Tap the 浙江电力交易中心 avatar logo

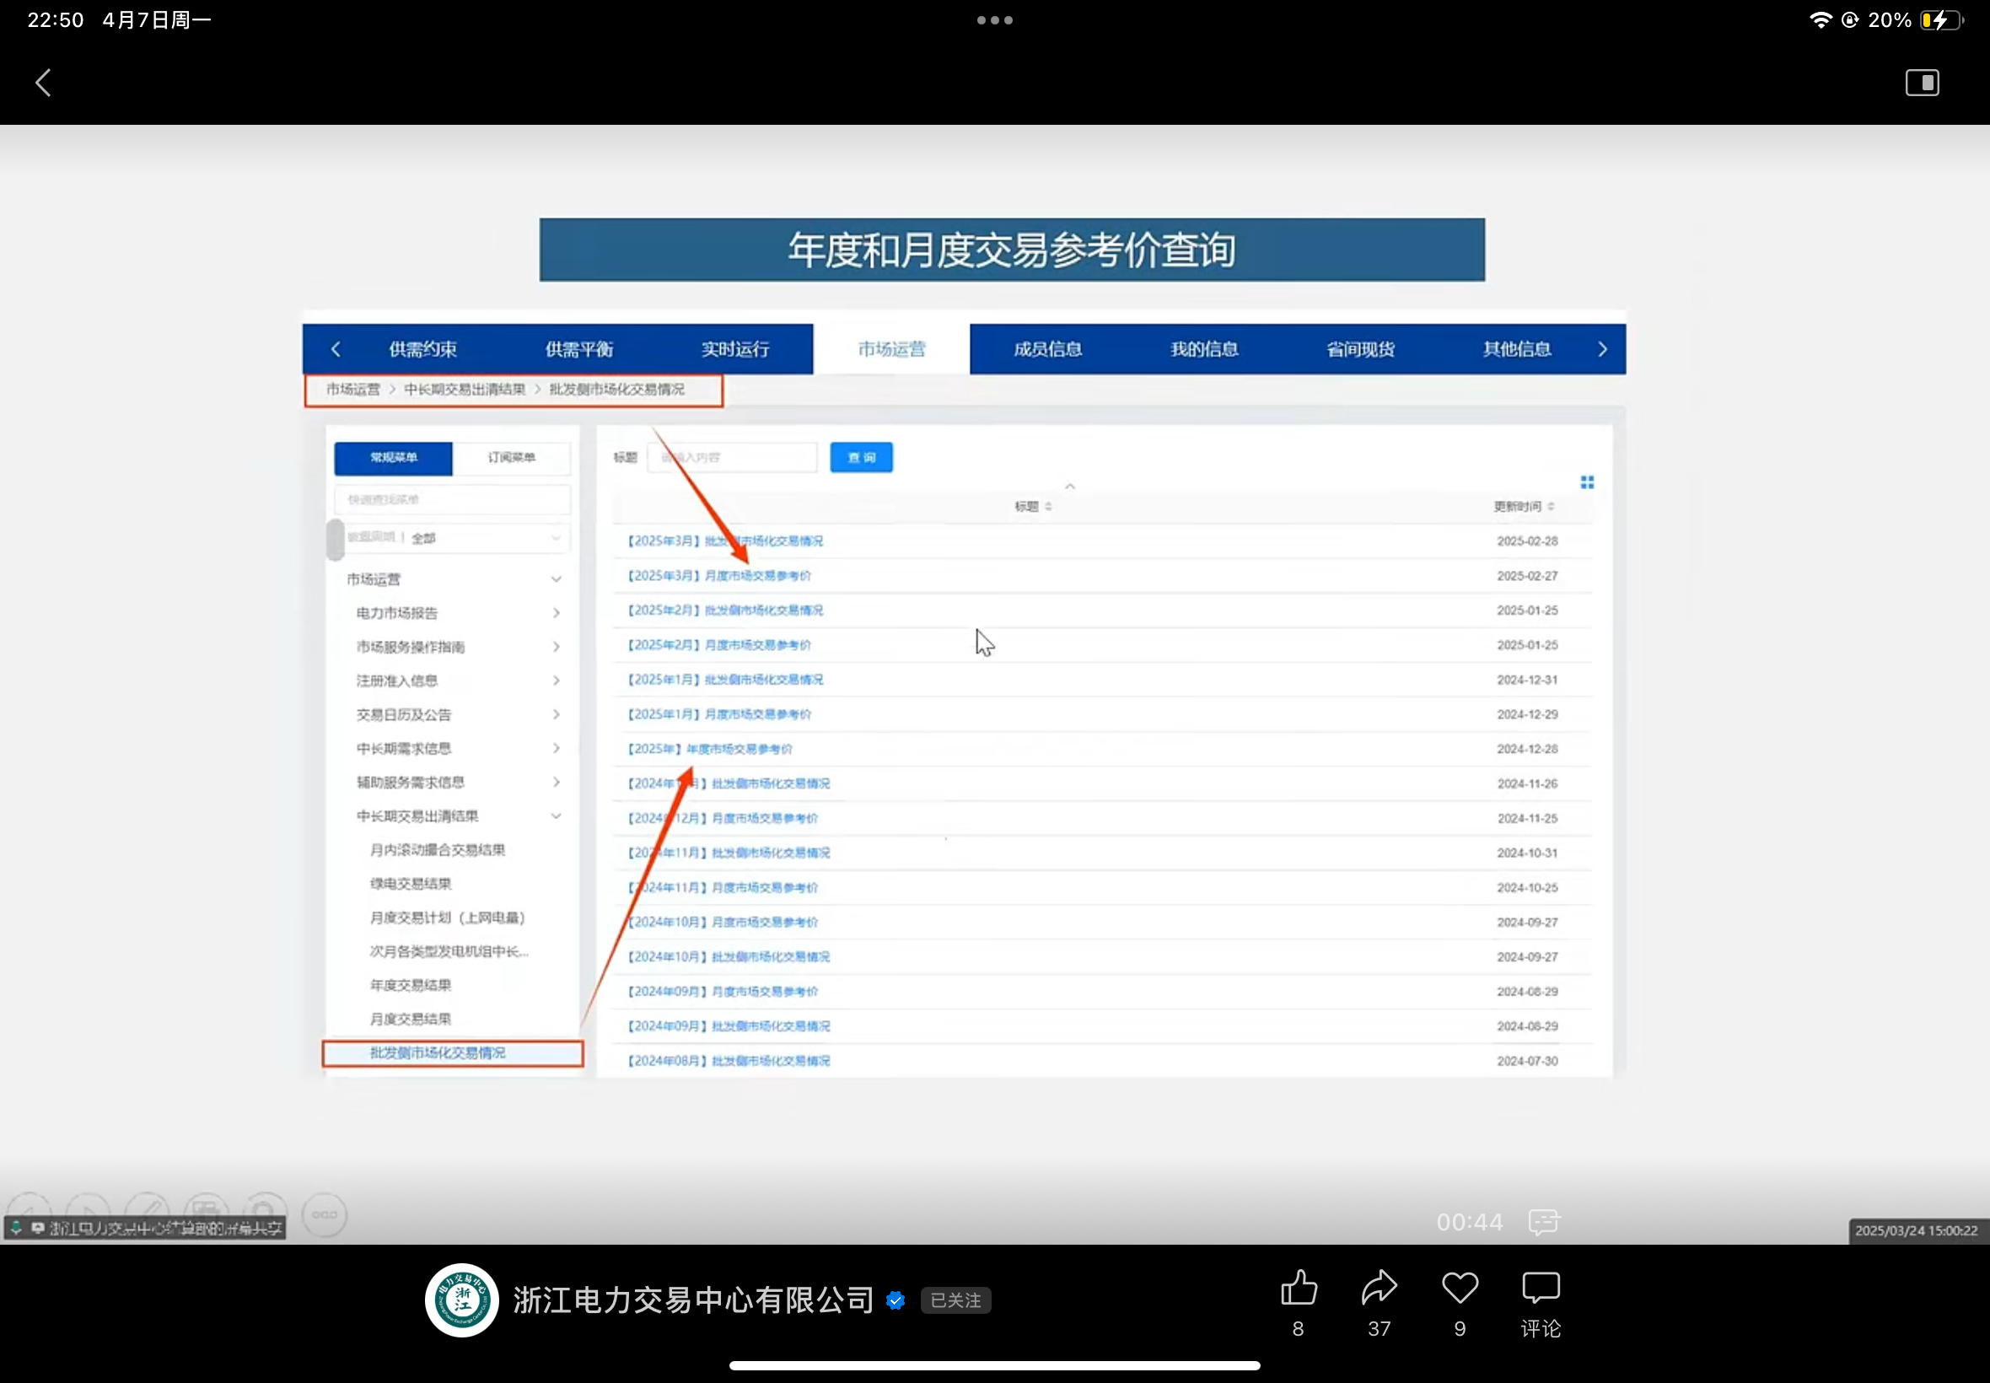pyautogui.click(x=462, y=1300)
